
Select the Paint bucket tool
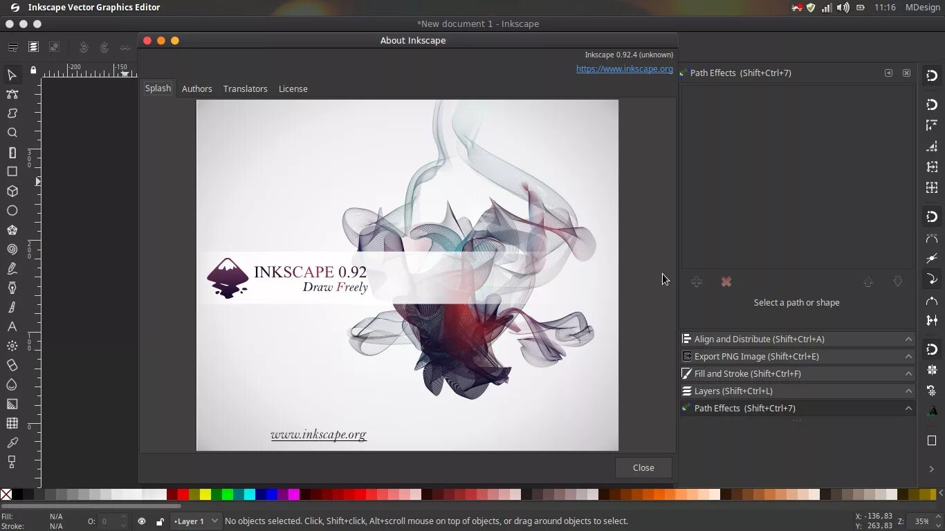point(12,384)
